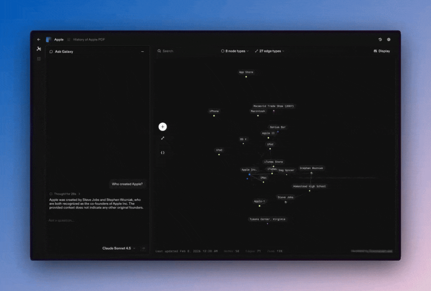Open the 27 edge types dropdown
The height and width of the screenshot is (291, 431).
[x=270, y=51]
